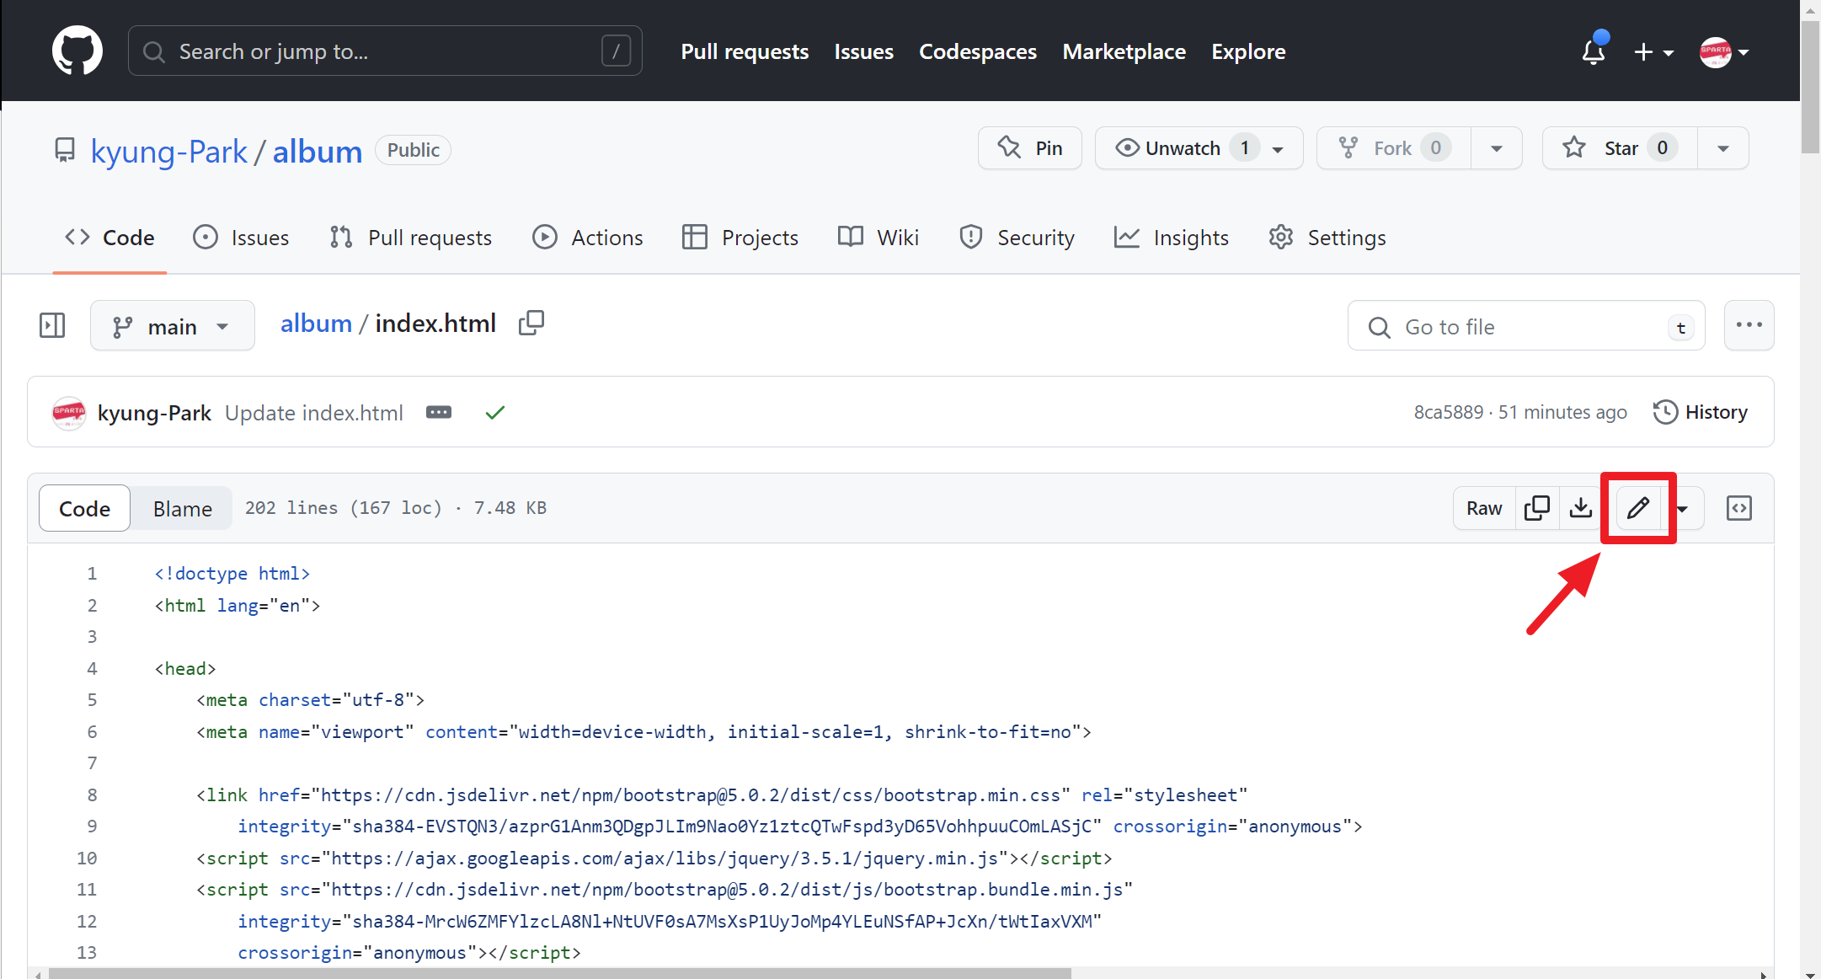Open the symbols panel icon
Viewport: 1821px width, 979px height.
(1738, 508)
